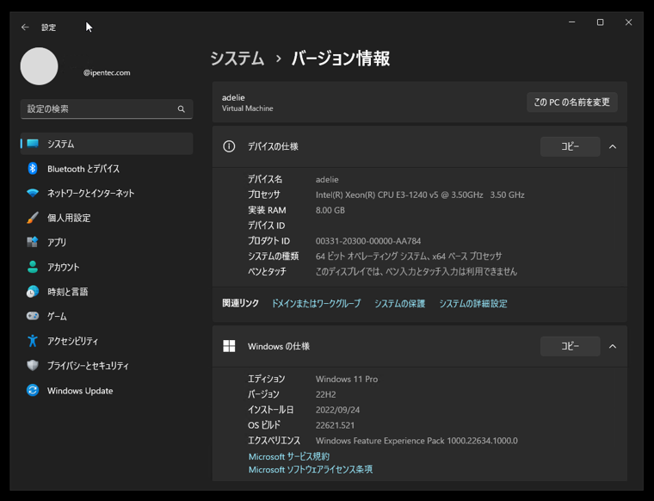
Task: Click この PC の名前を変更 button
Action: tap(572, 102)
